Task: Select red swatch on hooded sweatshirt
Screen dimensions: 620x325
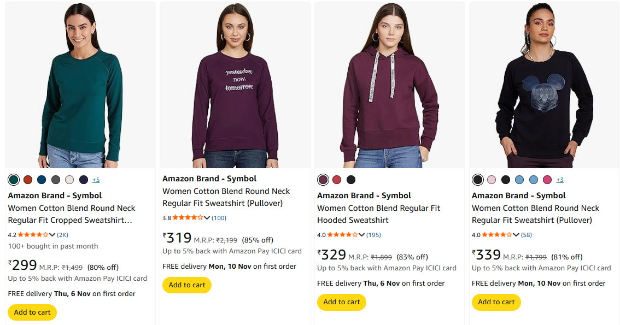Action: tap(337, 180)
